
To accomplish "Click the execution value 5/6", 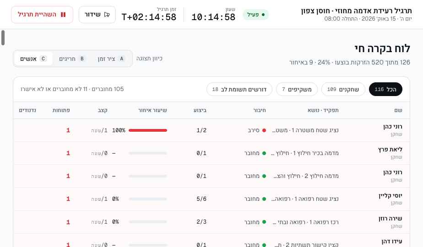I will point(201,199).
